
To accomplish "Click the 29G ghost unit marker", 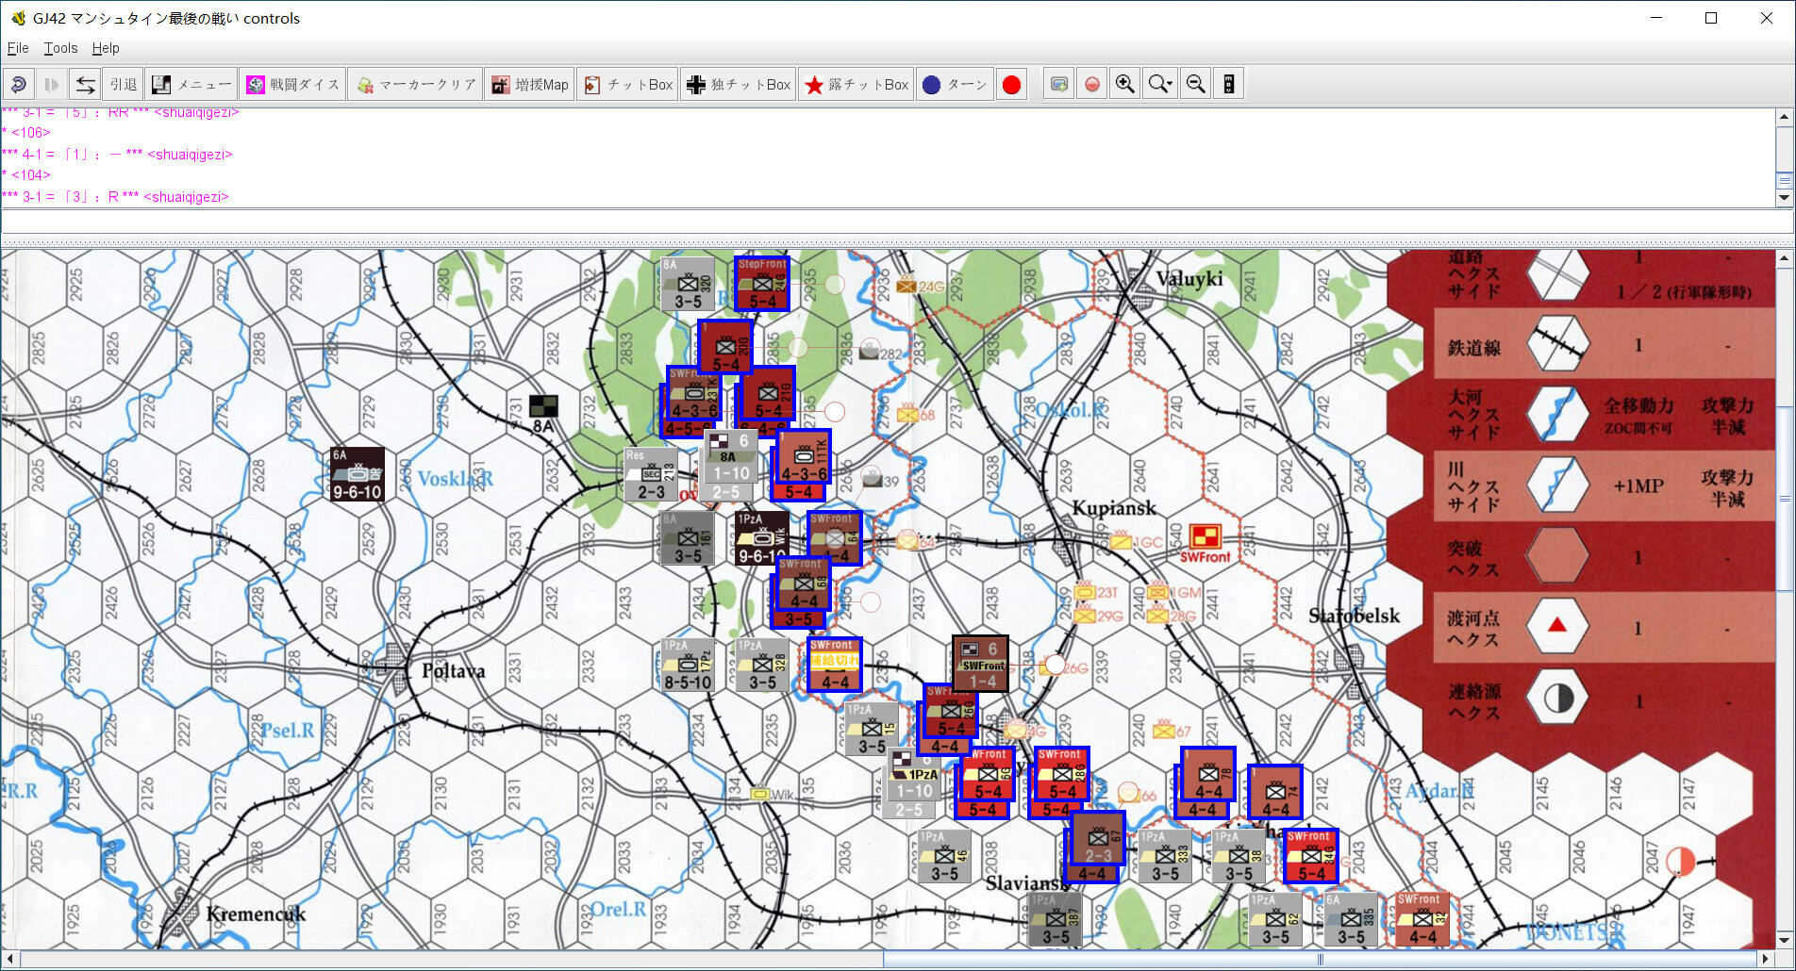I will [x=1099, y=616].
